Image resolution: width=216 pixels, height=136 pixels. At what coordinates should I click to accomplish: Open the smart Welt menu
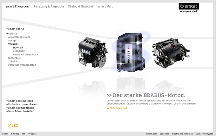tap(105, 6)
